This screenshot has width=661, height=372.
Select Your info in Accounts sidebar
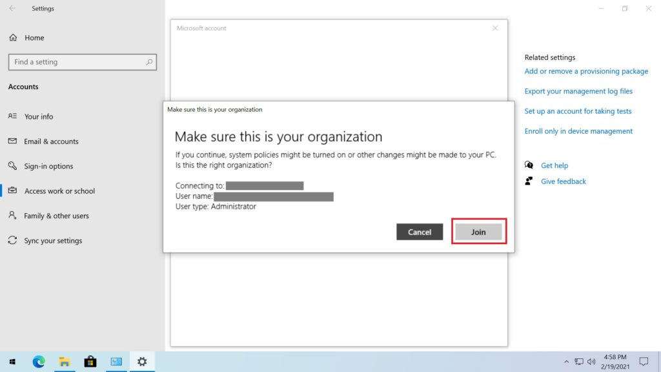[x=39, y=117]
